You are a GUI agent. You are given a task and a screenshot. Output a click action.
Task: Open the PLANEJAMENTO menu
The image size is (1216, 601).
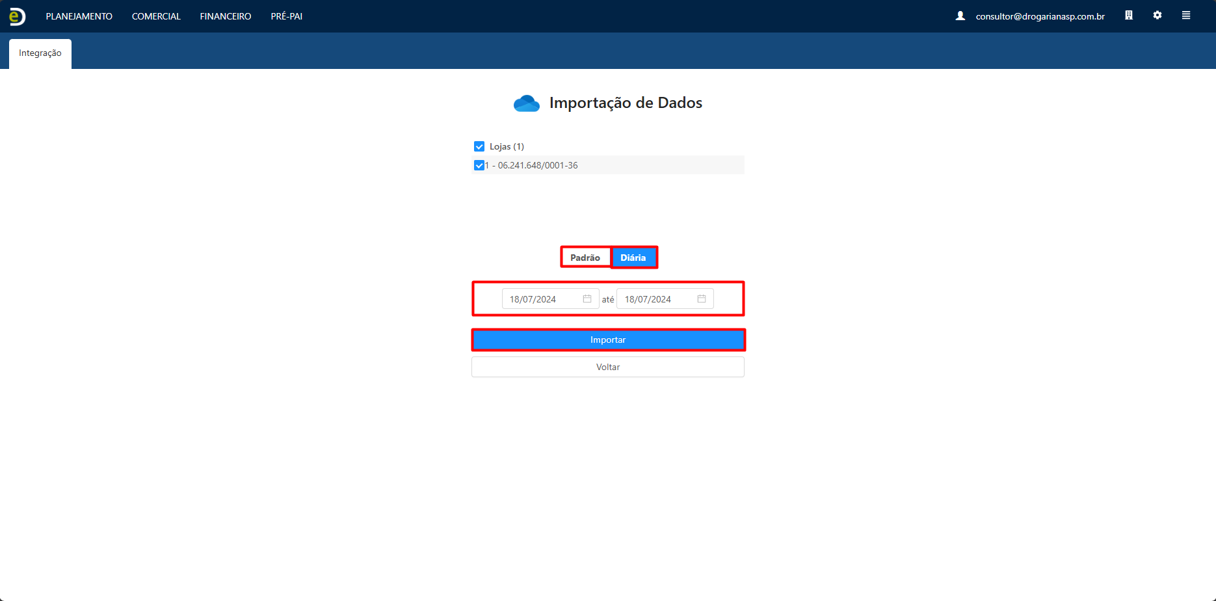79,16
